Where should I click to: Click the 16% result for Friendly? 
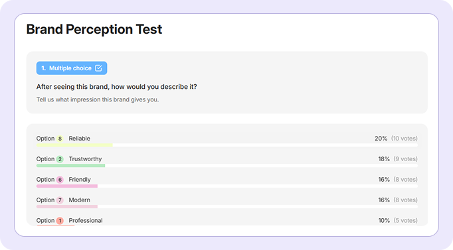point(384,179)
